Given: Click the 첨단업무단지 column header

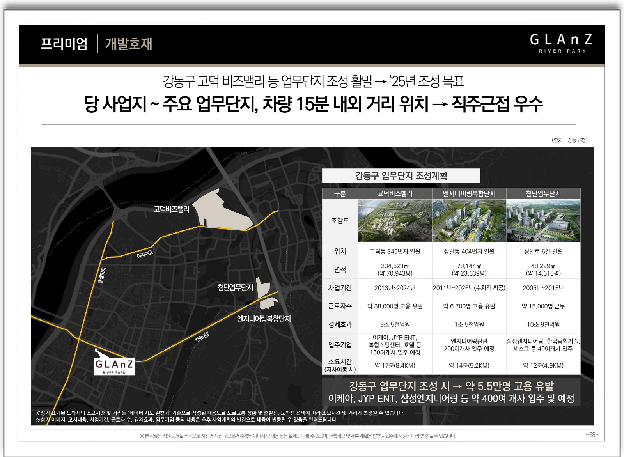Looking at the screenshot, I should coord(543,193).
